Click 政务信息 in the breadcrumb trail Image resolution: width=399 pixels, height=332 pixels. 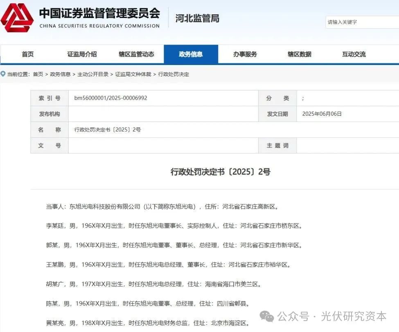(x=60, y=74)
